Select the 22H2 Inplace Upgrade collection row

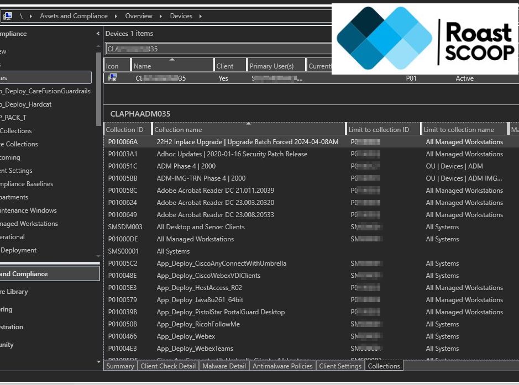pyautogui.click(x=311, y=142)
